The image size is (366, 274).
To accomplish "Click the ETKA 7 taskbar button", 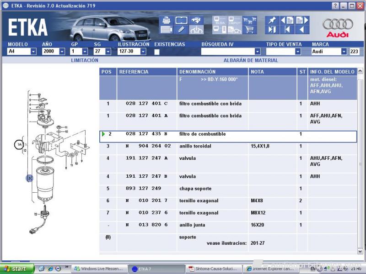I will pos(156,269).
